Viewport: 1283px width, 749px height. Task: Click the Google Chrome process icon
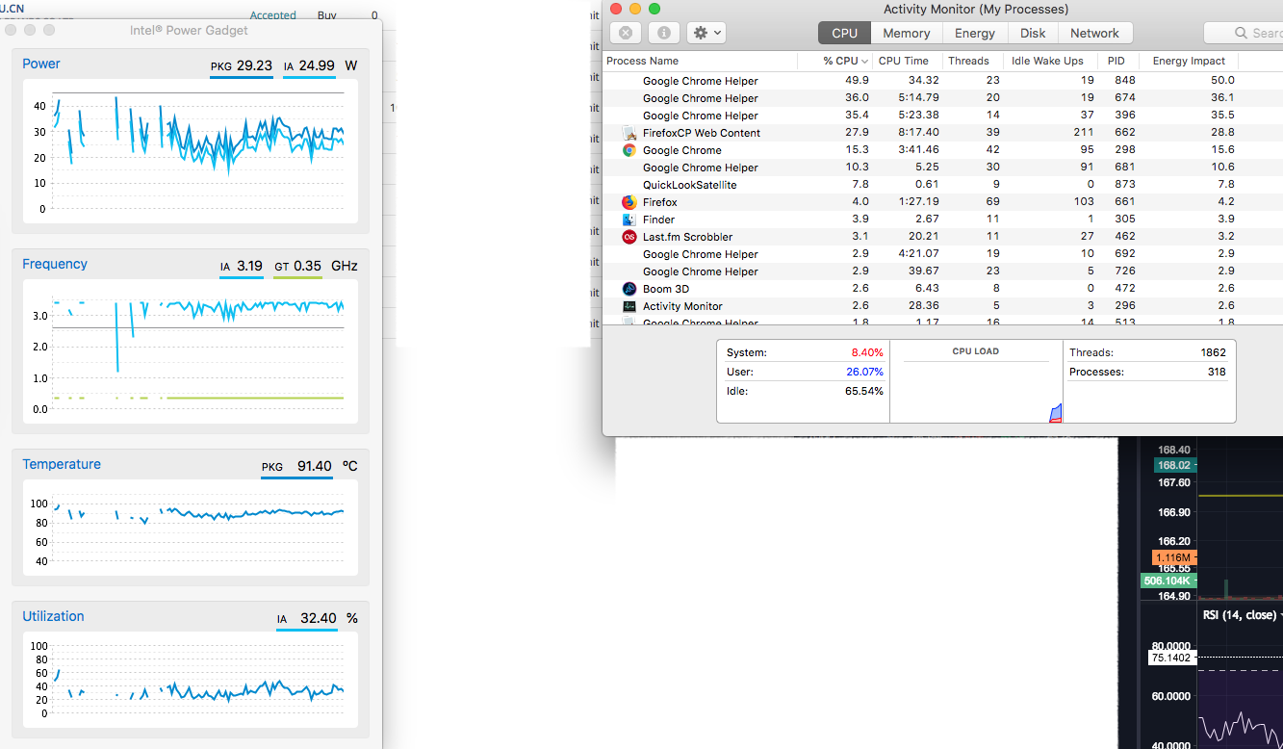point(629,150)
